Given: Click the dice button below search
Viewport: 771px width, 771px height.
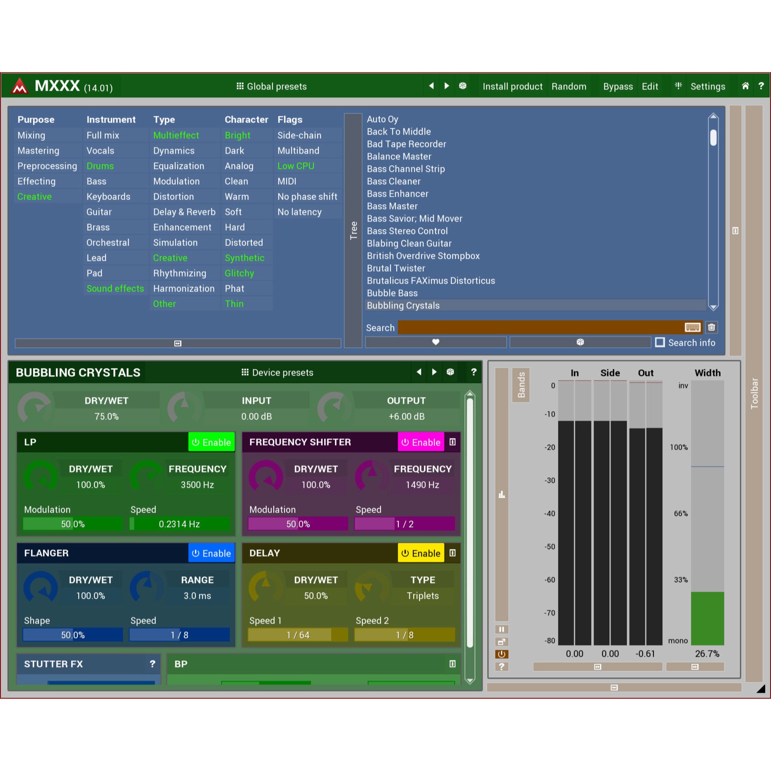Looking at the screenshot, I should (x=580, y=342).
